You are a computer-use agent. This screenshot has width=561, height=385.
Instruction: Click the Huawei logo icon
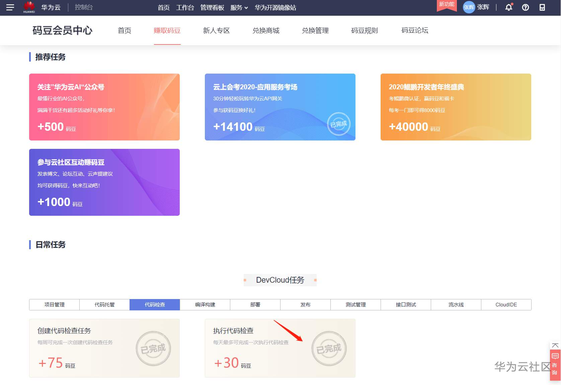pos(29,7)
